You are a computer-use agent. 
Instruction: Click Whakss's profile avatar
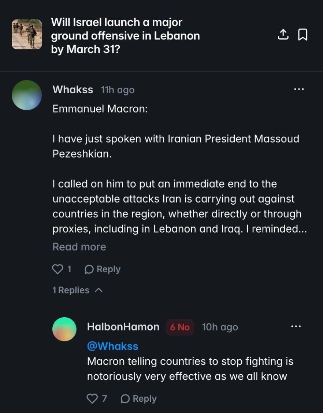coord(27,94)
